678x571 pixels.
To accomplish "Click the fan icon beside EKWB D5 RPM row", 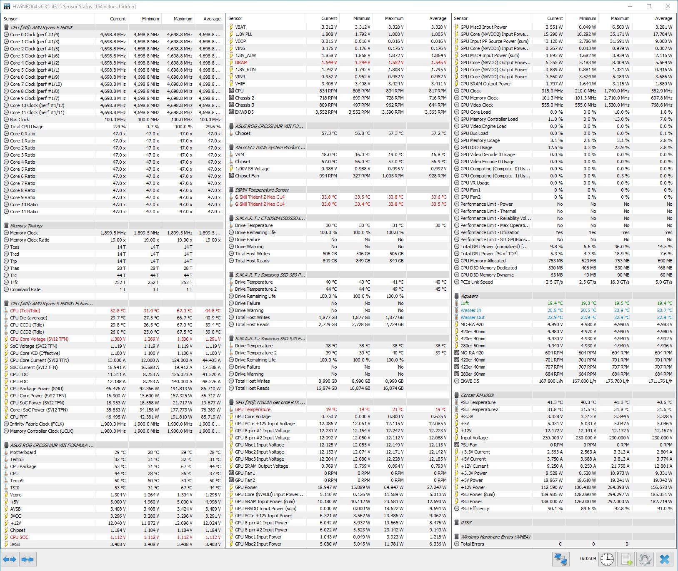I will (231, 112).
